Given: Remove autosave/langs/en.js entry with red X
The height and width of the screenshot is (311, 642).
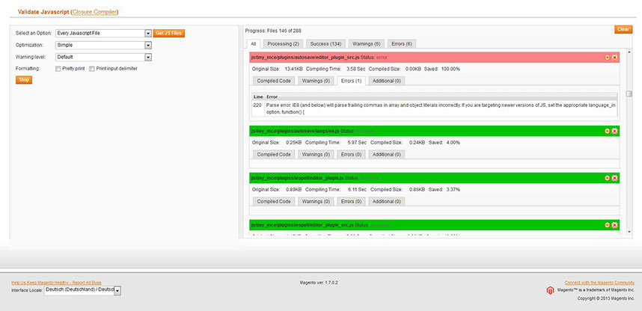Looking at the screenshot, I should [x=614, y=131].
